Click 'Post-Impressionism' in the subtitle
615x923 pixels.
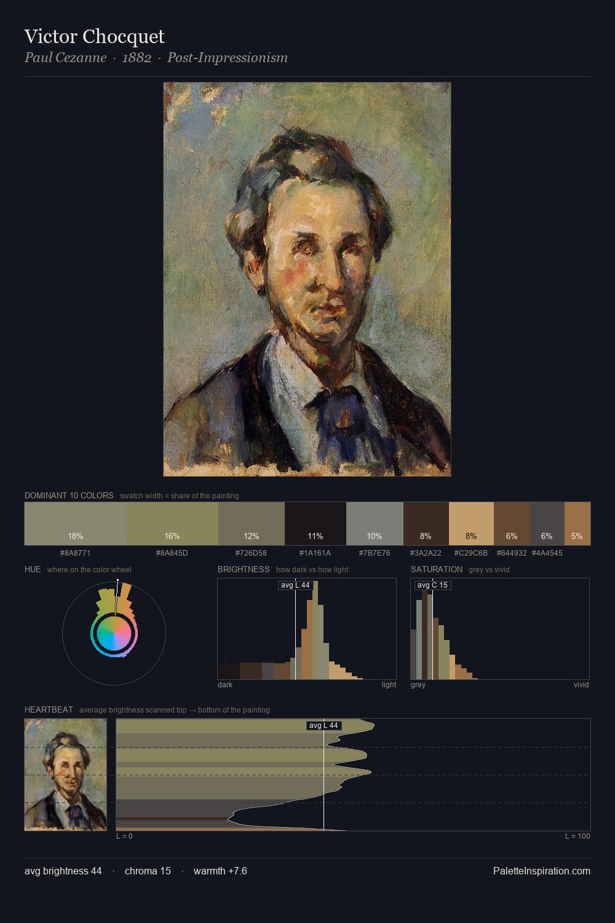(228, 58)
